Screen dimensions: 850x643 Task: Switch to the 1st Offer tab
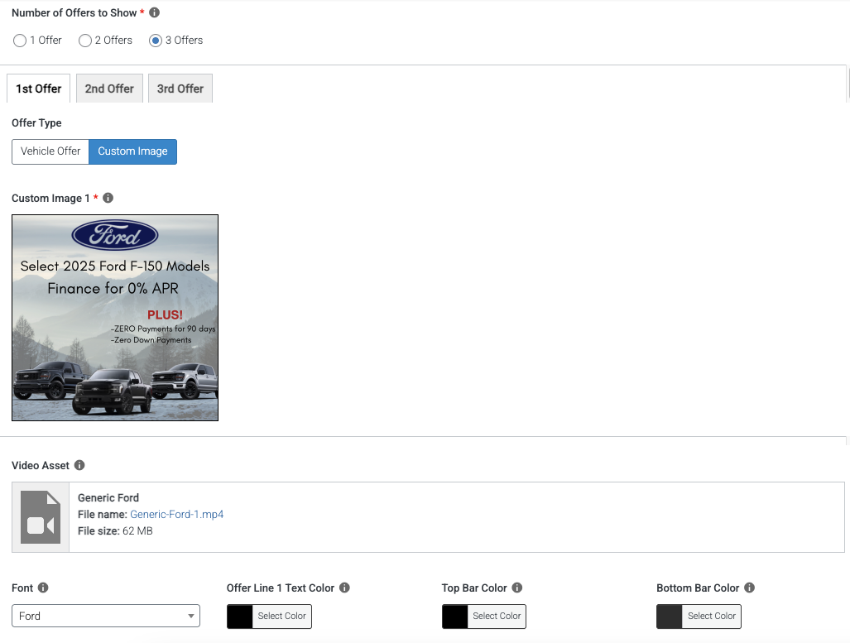[x=39, y=89]
